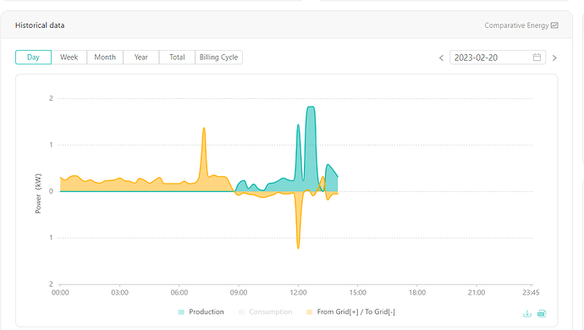Image resolution: width=584 pixels, height=330 pixels.
Task: Select the Day tab
Action: pos(33,58)
